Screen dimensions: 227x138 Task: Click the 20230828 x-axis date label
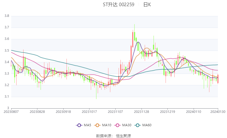pyautogui.click(x=37, y=112)
